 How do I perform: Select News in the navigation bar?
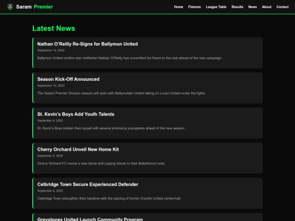[x=252, y=7]
